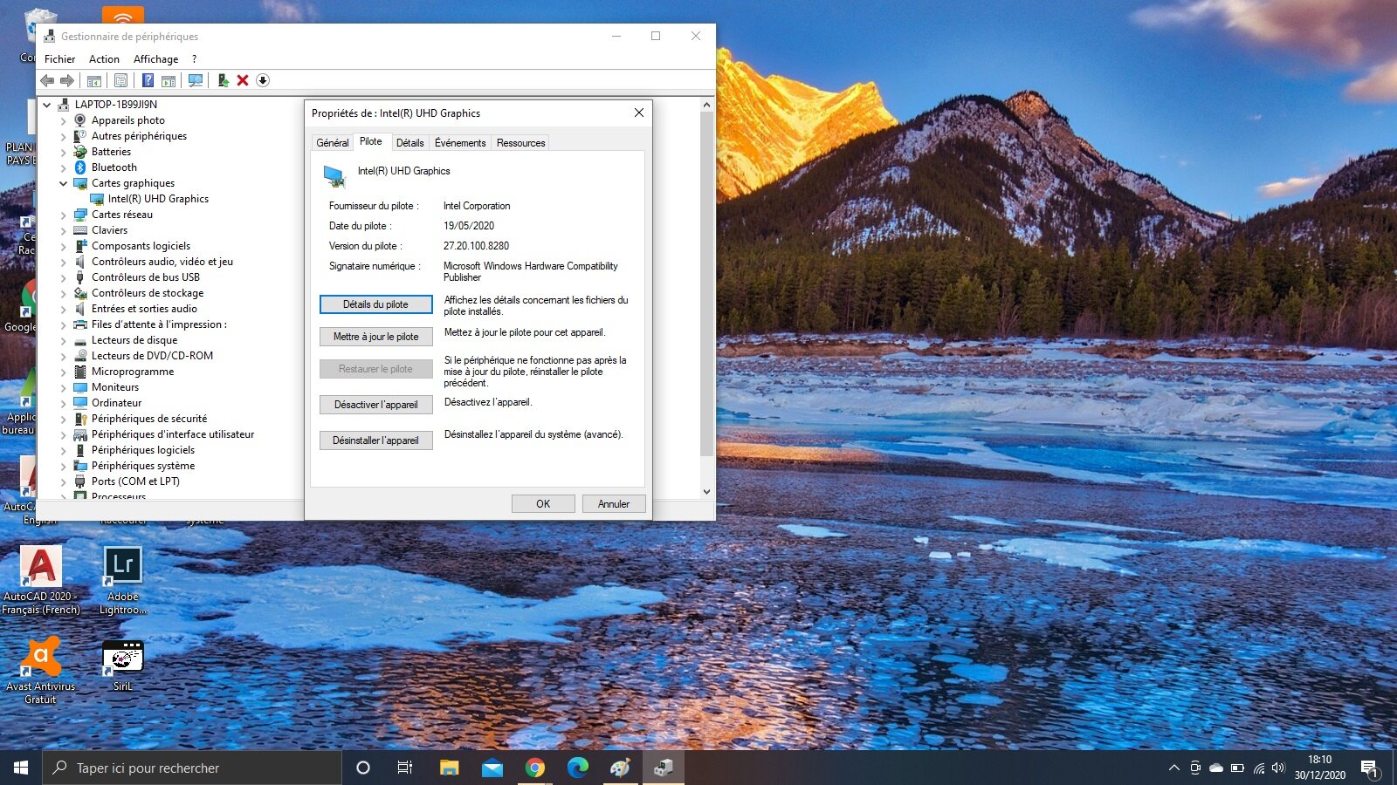The image size is (1397, 785).
Task: Expand the Cartes réseau category
Action: tap(63, 215)
